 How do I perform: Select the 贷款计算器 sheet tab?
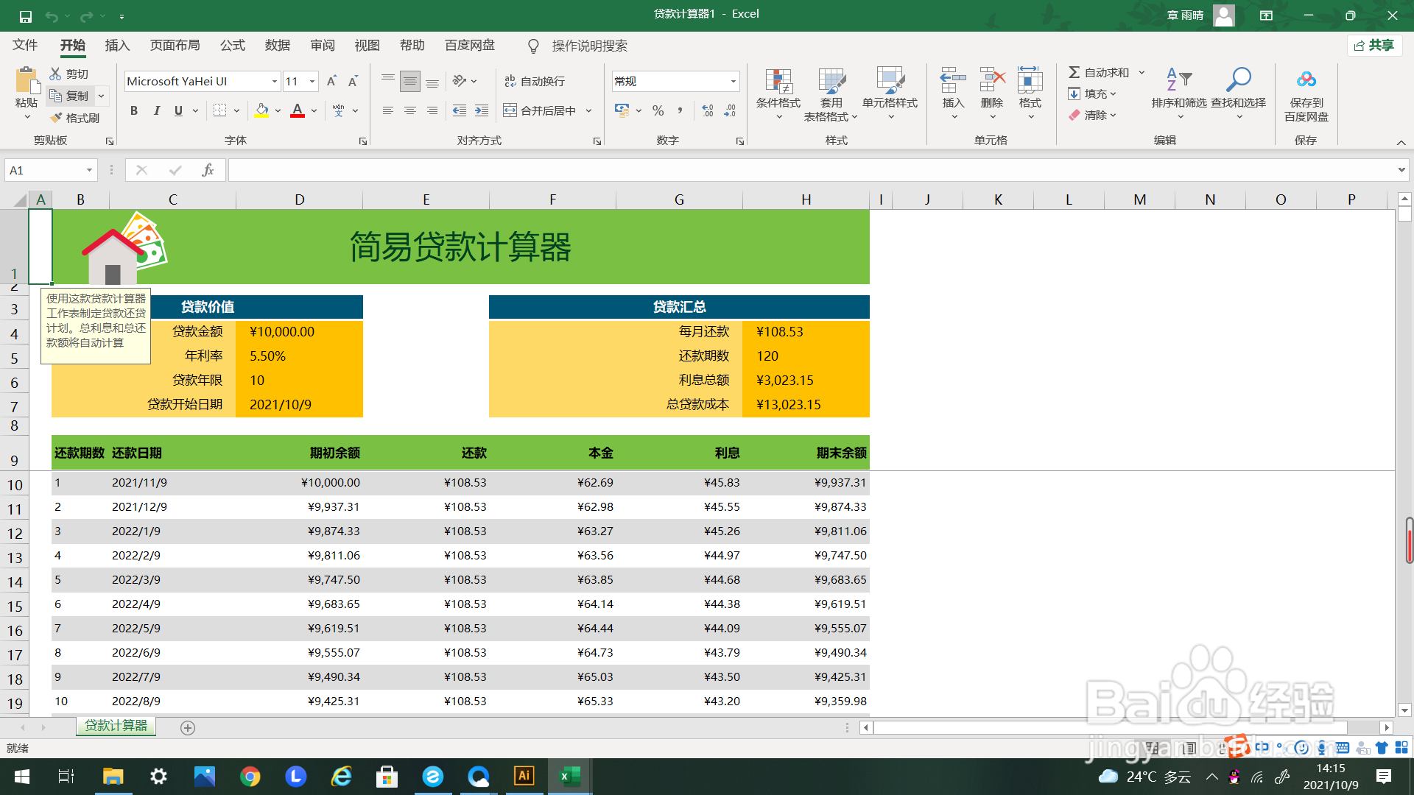116,726
